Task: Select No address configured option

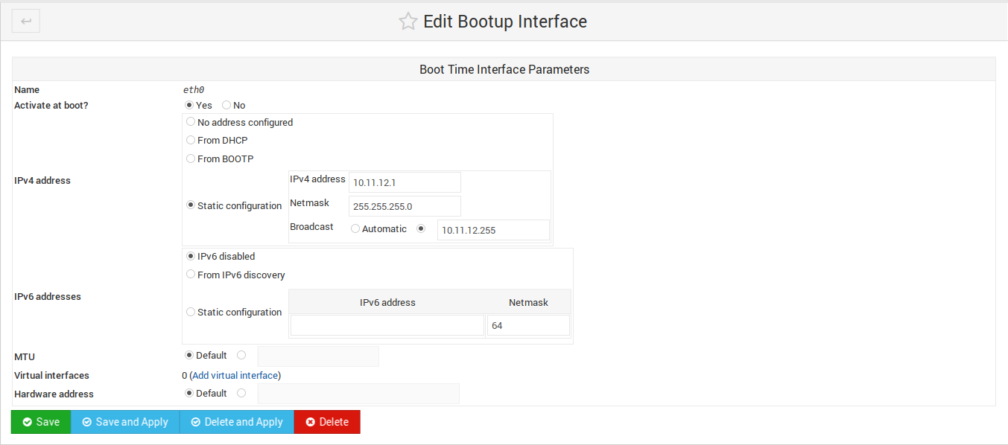Action: click(191, 122)
